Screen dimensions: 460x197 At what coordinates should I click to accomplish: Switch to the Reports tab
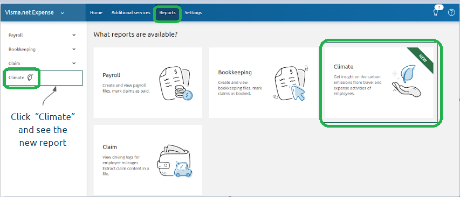point(168,12)
